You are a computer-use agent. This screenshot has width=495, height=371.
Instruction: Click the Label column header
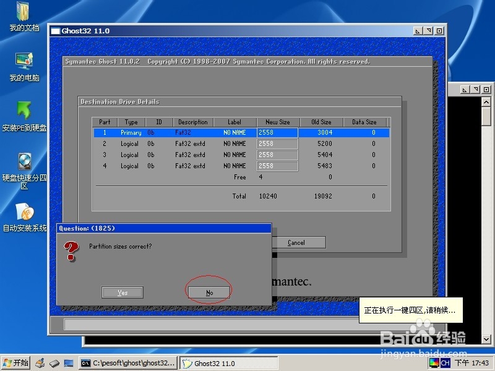(x=235, y=122)
